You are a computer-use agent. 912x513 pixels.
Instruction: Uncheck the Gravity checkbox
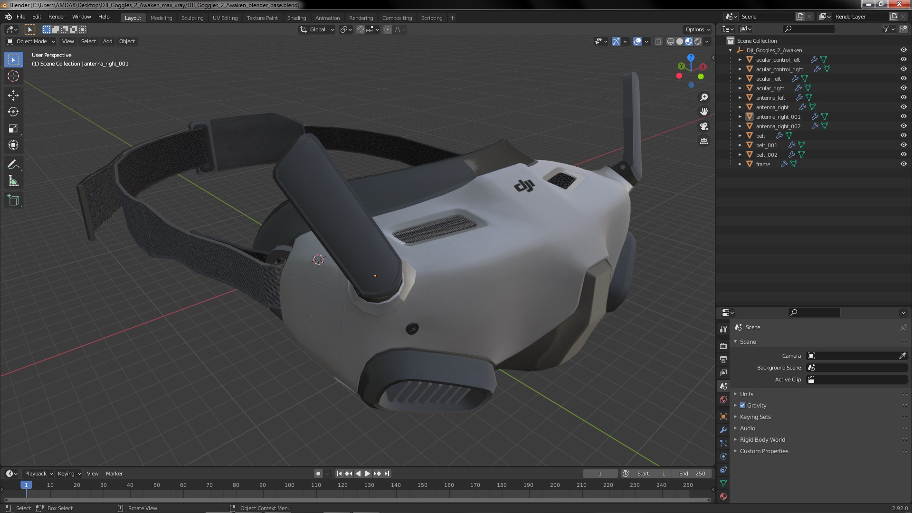click(742, 405)
